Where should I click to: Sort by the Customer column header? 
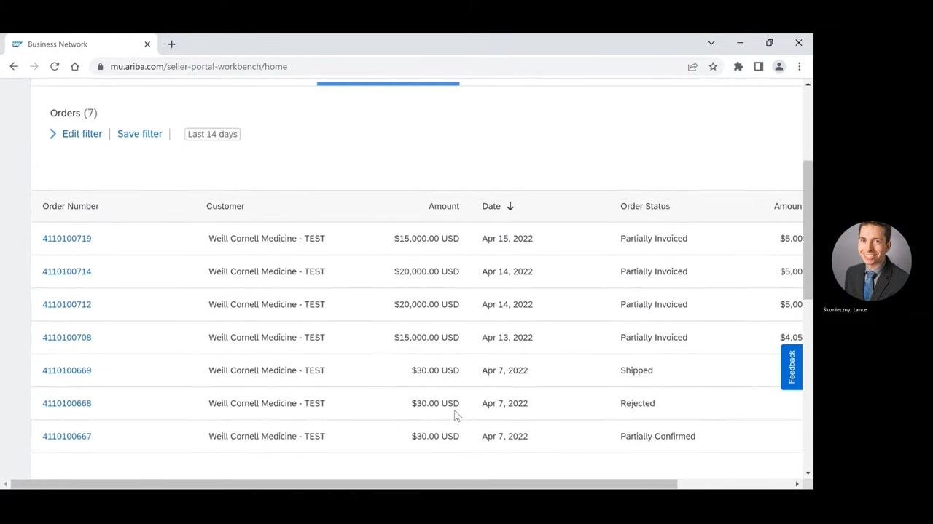pyautogui.click(x=225, y=206)
